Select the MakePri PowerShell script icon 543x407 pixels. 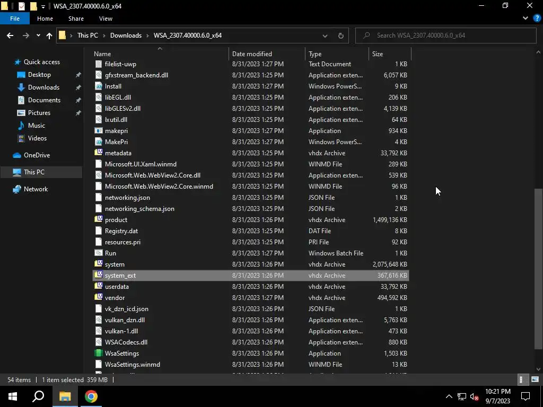pyautogui.click(x=99, y=142)
